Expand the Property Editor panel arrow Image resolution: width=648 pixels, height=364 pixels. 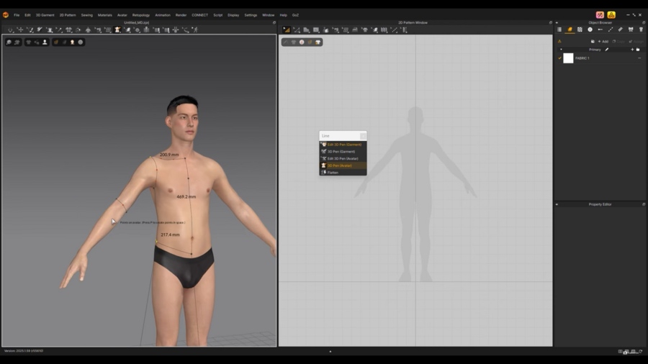(557, 204)
